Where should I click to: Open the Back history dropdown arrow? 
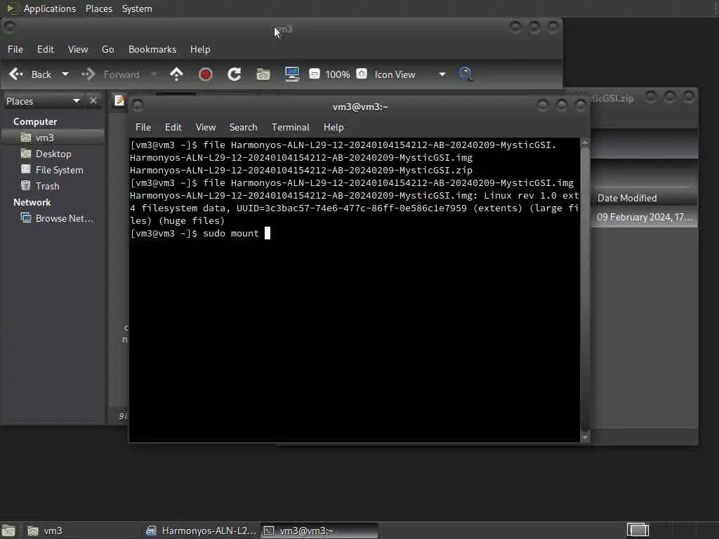[65, 74]
